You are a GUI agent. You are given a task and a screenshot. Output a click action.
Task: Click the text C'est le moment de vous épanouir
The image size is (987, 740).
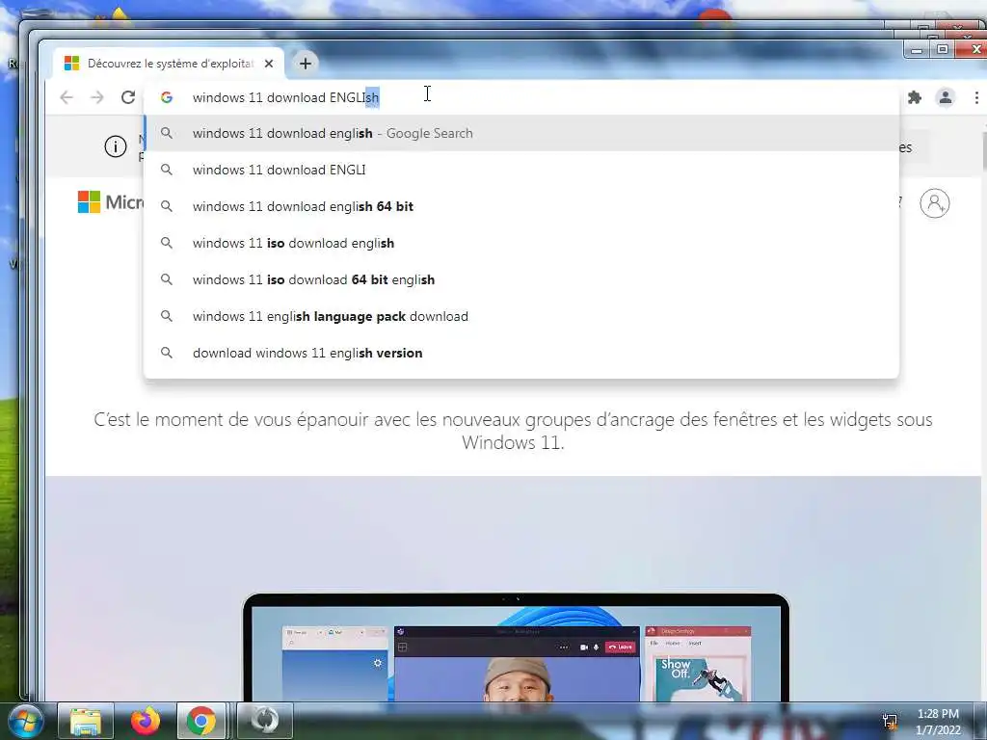point(513,431)
